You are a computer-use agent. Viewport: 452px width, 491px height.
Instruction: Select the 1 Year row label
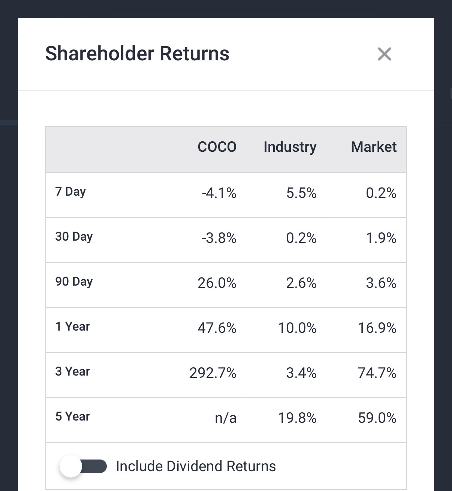pyautogui.click(x=73, y=326)
